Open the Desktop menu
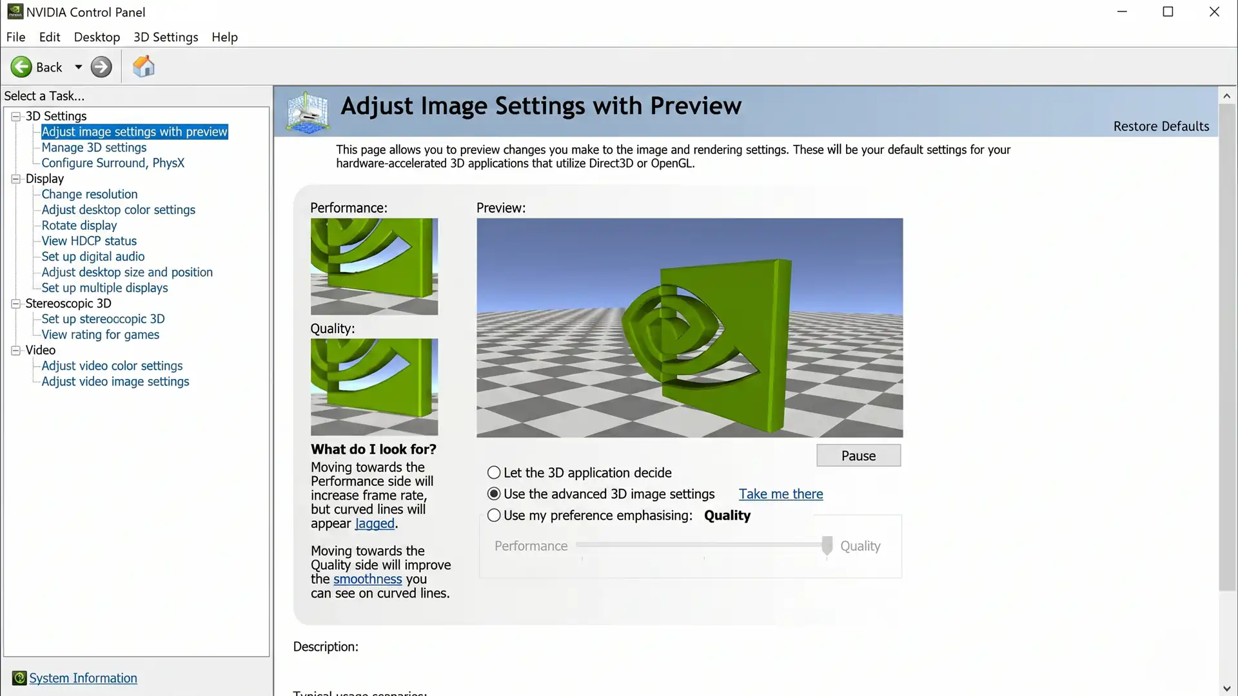1238x696 pixels. 97,37
